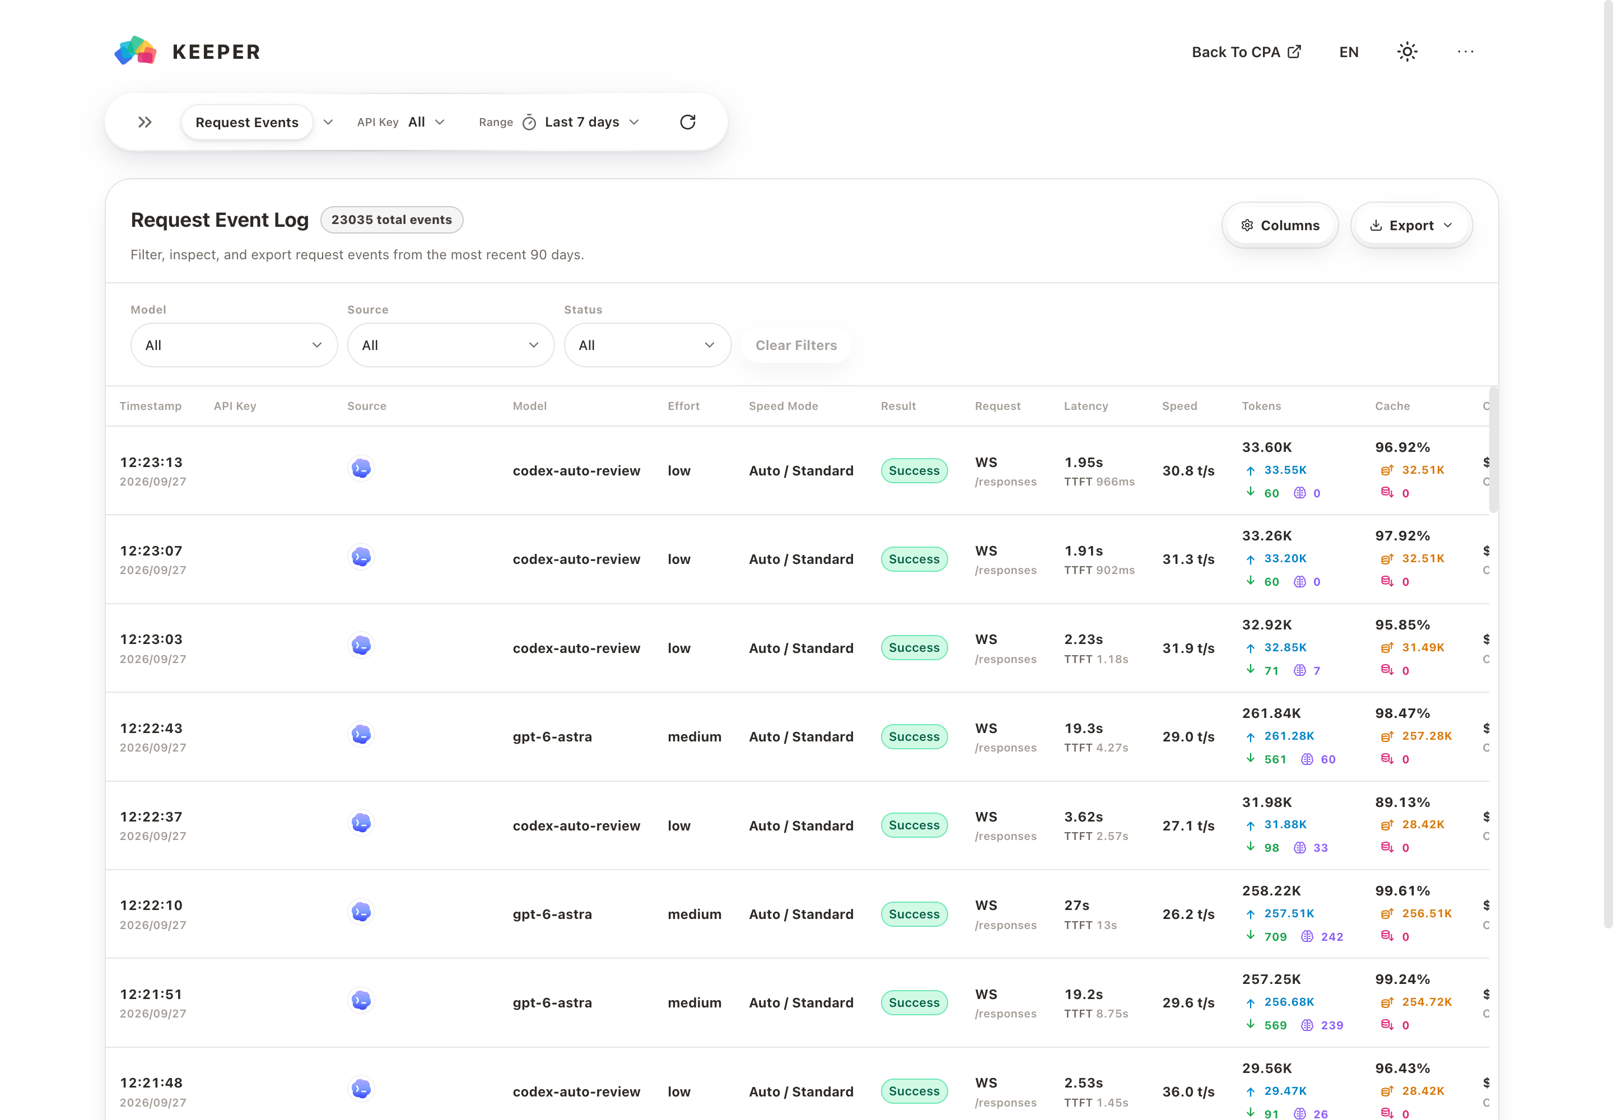Click the page's vertical scrollbar
The width and height of the screenshot is (1613, 1120).
[x=1608, y=465]
